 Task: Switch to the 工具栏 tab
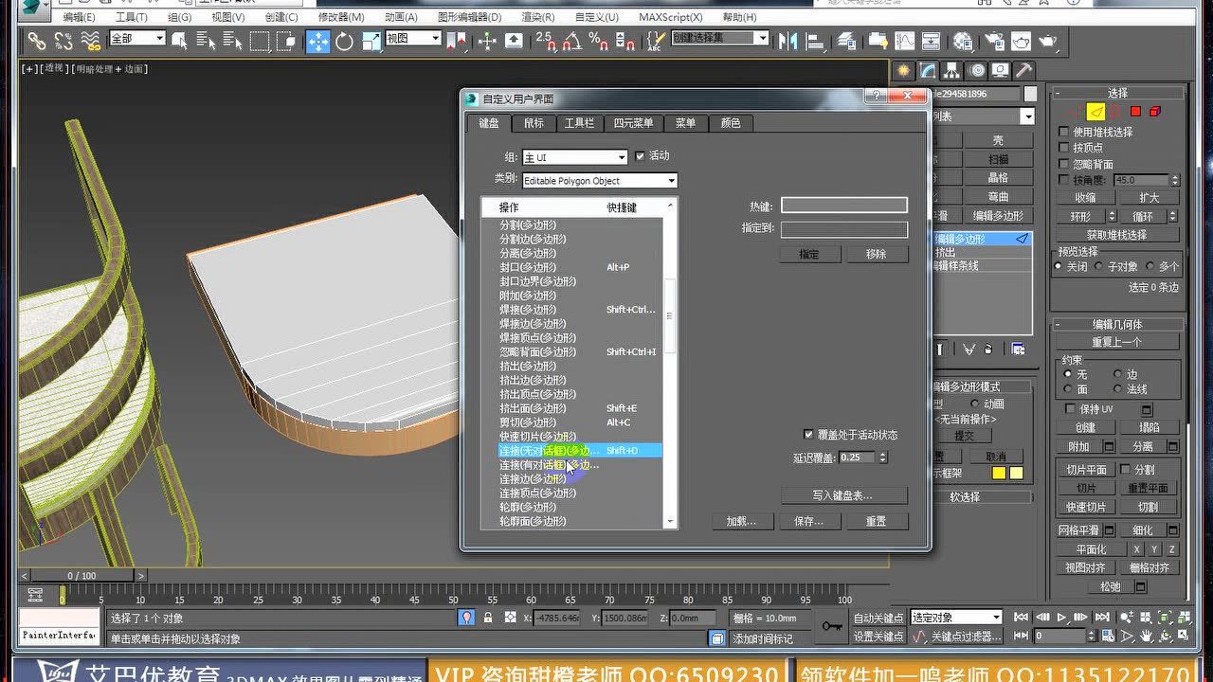tap(579, 123)
